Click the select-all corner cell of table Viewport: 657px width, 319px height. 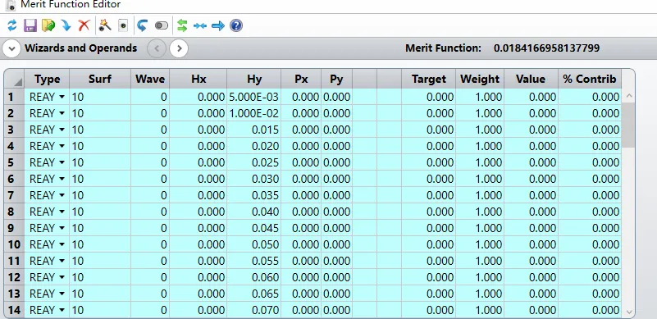click(14, 80)
